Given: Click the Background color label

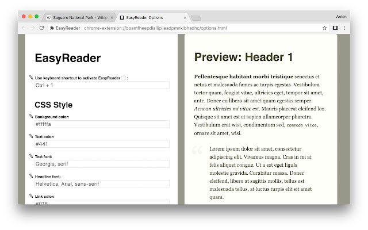Looking at the screenshot, I should (52, 117).
